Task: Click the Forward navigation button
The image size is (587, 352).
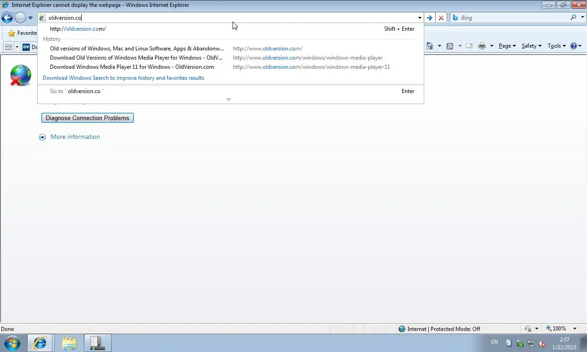Action: pyautogui.click(x=20, y=18)
